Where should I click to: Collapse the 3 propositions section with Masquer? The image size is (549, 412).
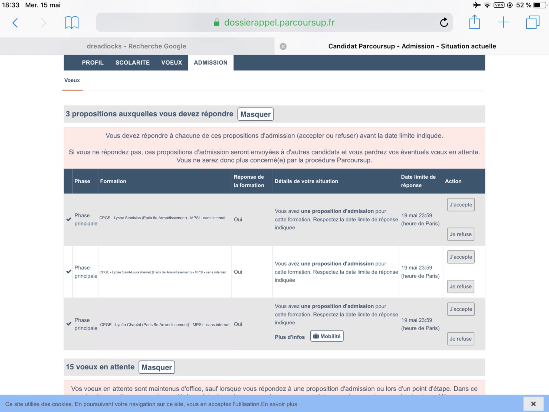coord(255,114)
